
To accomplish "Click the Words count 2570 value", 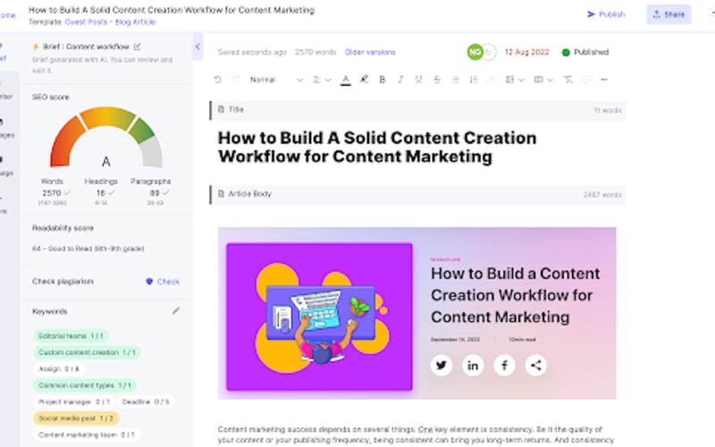I will pyautogui.click(x=52, y=193).
